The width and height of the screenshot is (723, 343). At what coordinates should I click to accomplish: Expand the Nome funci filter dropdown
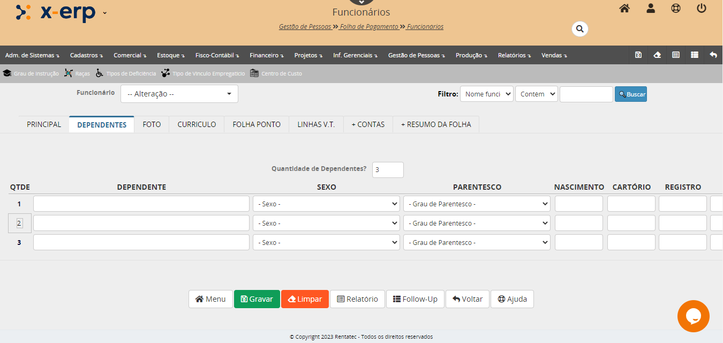point(486,94)
